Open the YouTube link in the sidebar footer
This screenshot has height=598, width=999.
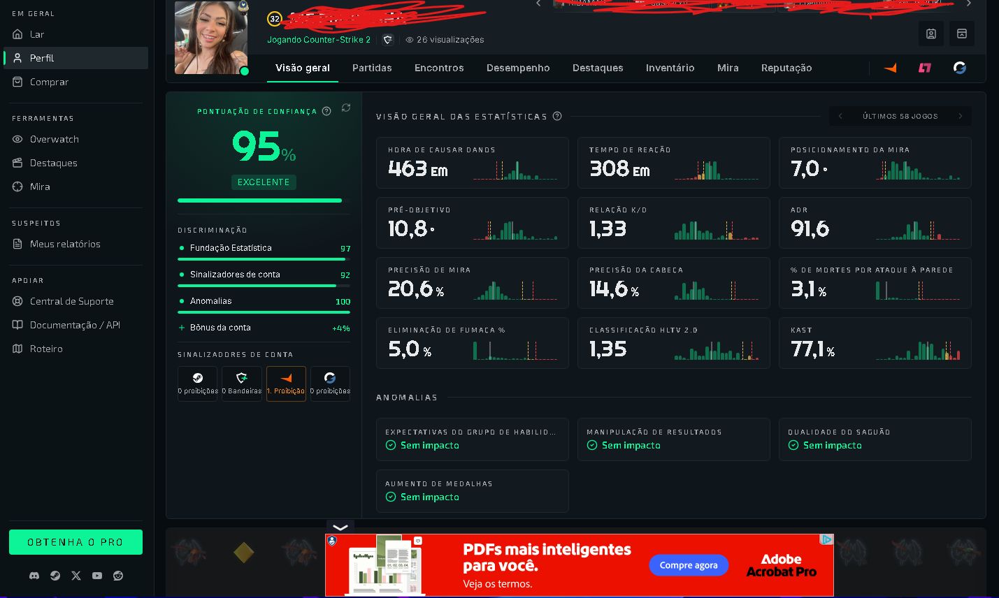click(x=97, y=576)
